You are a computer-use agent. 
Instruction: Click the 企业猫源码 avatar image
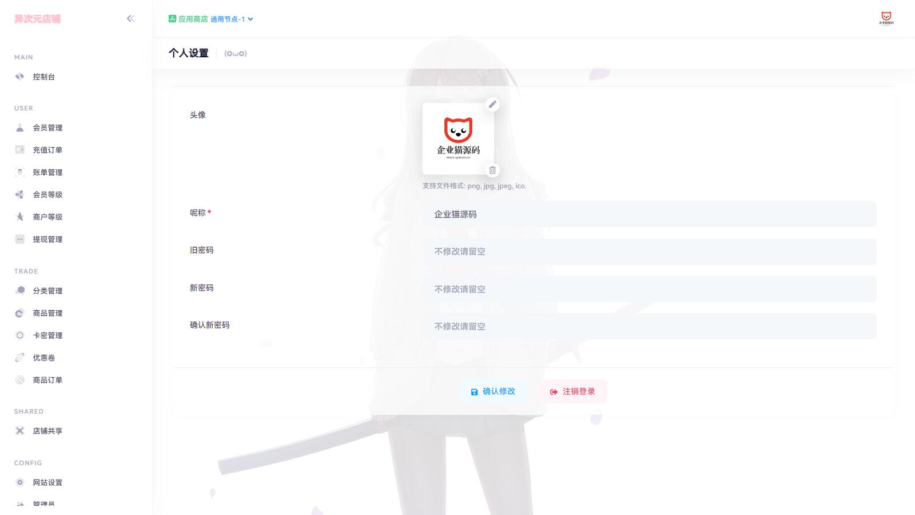point(458,138)
